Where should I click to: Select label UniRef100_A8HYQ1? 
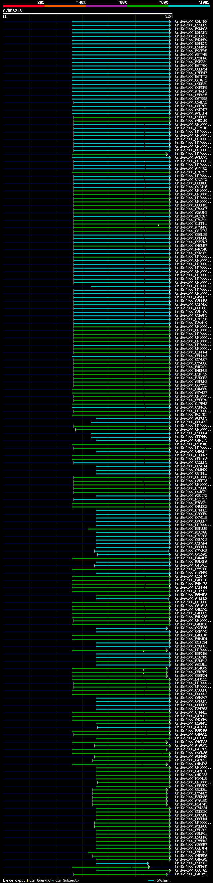pos(191,106)
